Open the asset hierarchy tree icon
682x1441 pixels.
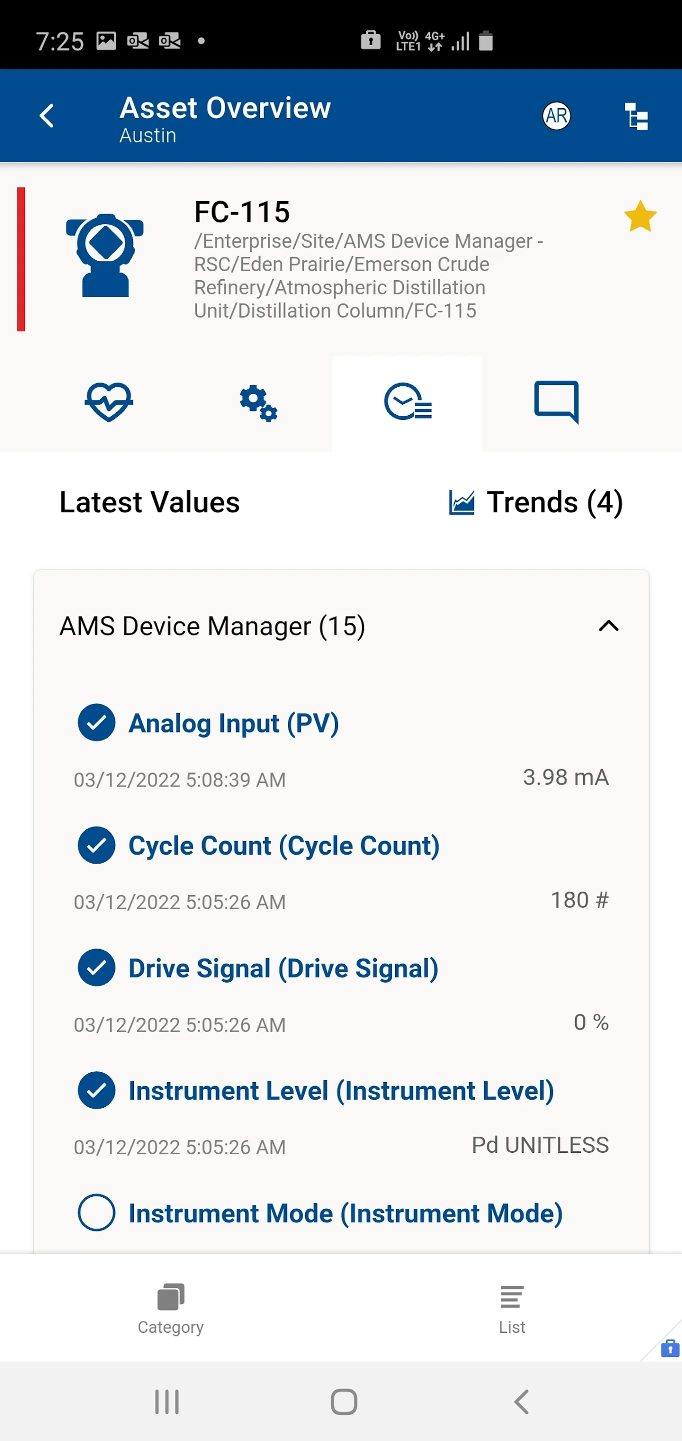coord(636,117)
